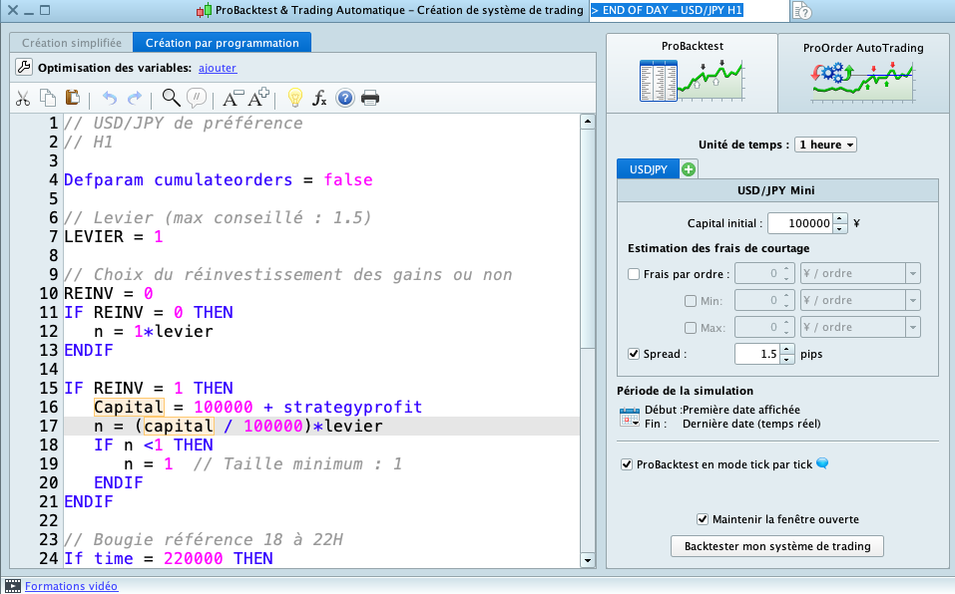
Task: Open the simulation period calendar dropdown
Action: (629, 417)
